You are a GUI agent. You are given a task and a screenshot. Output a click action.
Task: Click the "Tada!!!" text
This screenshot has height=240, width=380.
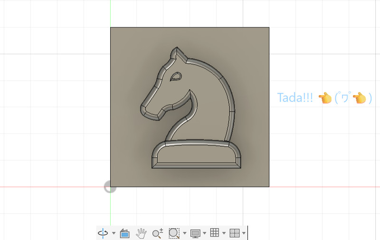coord(295,98)
